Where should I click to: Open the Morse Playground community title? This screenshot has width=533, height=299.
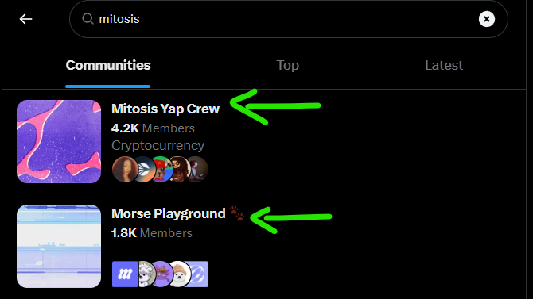(x=169, y=213)
